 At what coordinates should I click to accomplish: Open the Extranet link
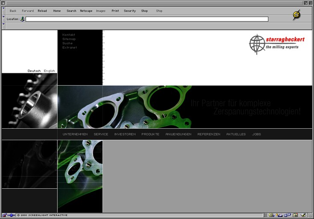(x=70, y=48)
